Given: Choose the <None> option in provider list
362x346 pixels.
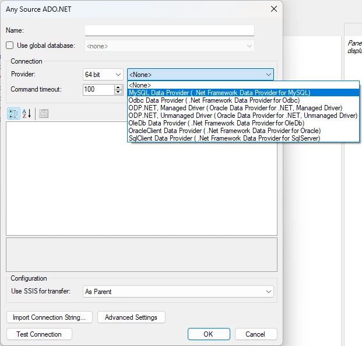Looking at the screenshot, I should pos(243,85).
